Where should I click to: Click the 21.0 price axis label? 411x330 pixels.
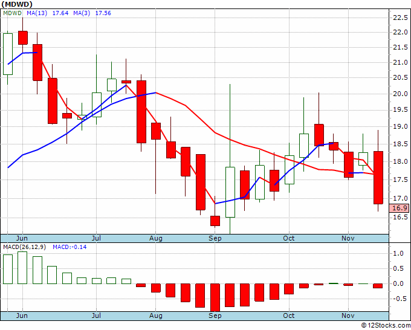tap(400, 62)
